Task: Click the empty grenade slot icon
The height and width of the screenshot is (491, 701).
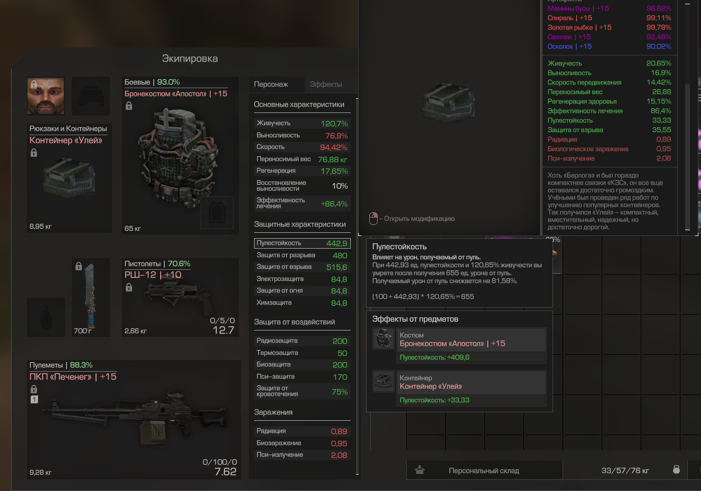Action: (46, 317)
